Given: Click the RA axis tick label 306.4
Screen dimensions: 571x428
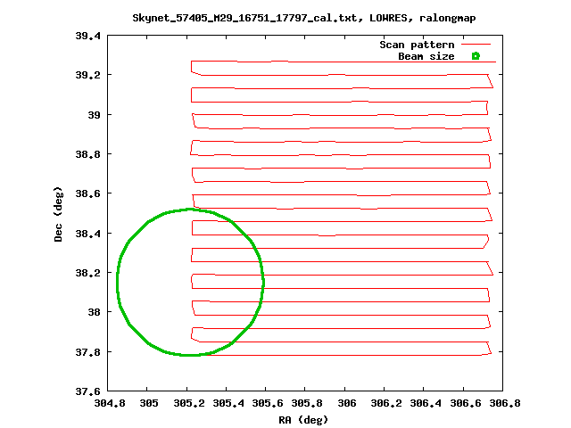Looking at the screenshot, I should pos(426,403).
